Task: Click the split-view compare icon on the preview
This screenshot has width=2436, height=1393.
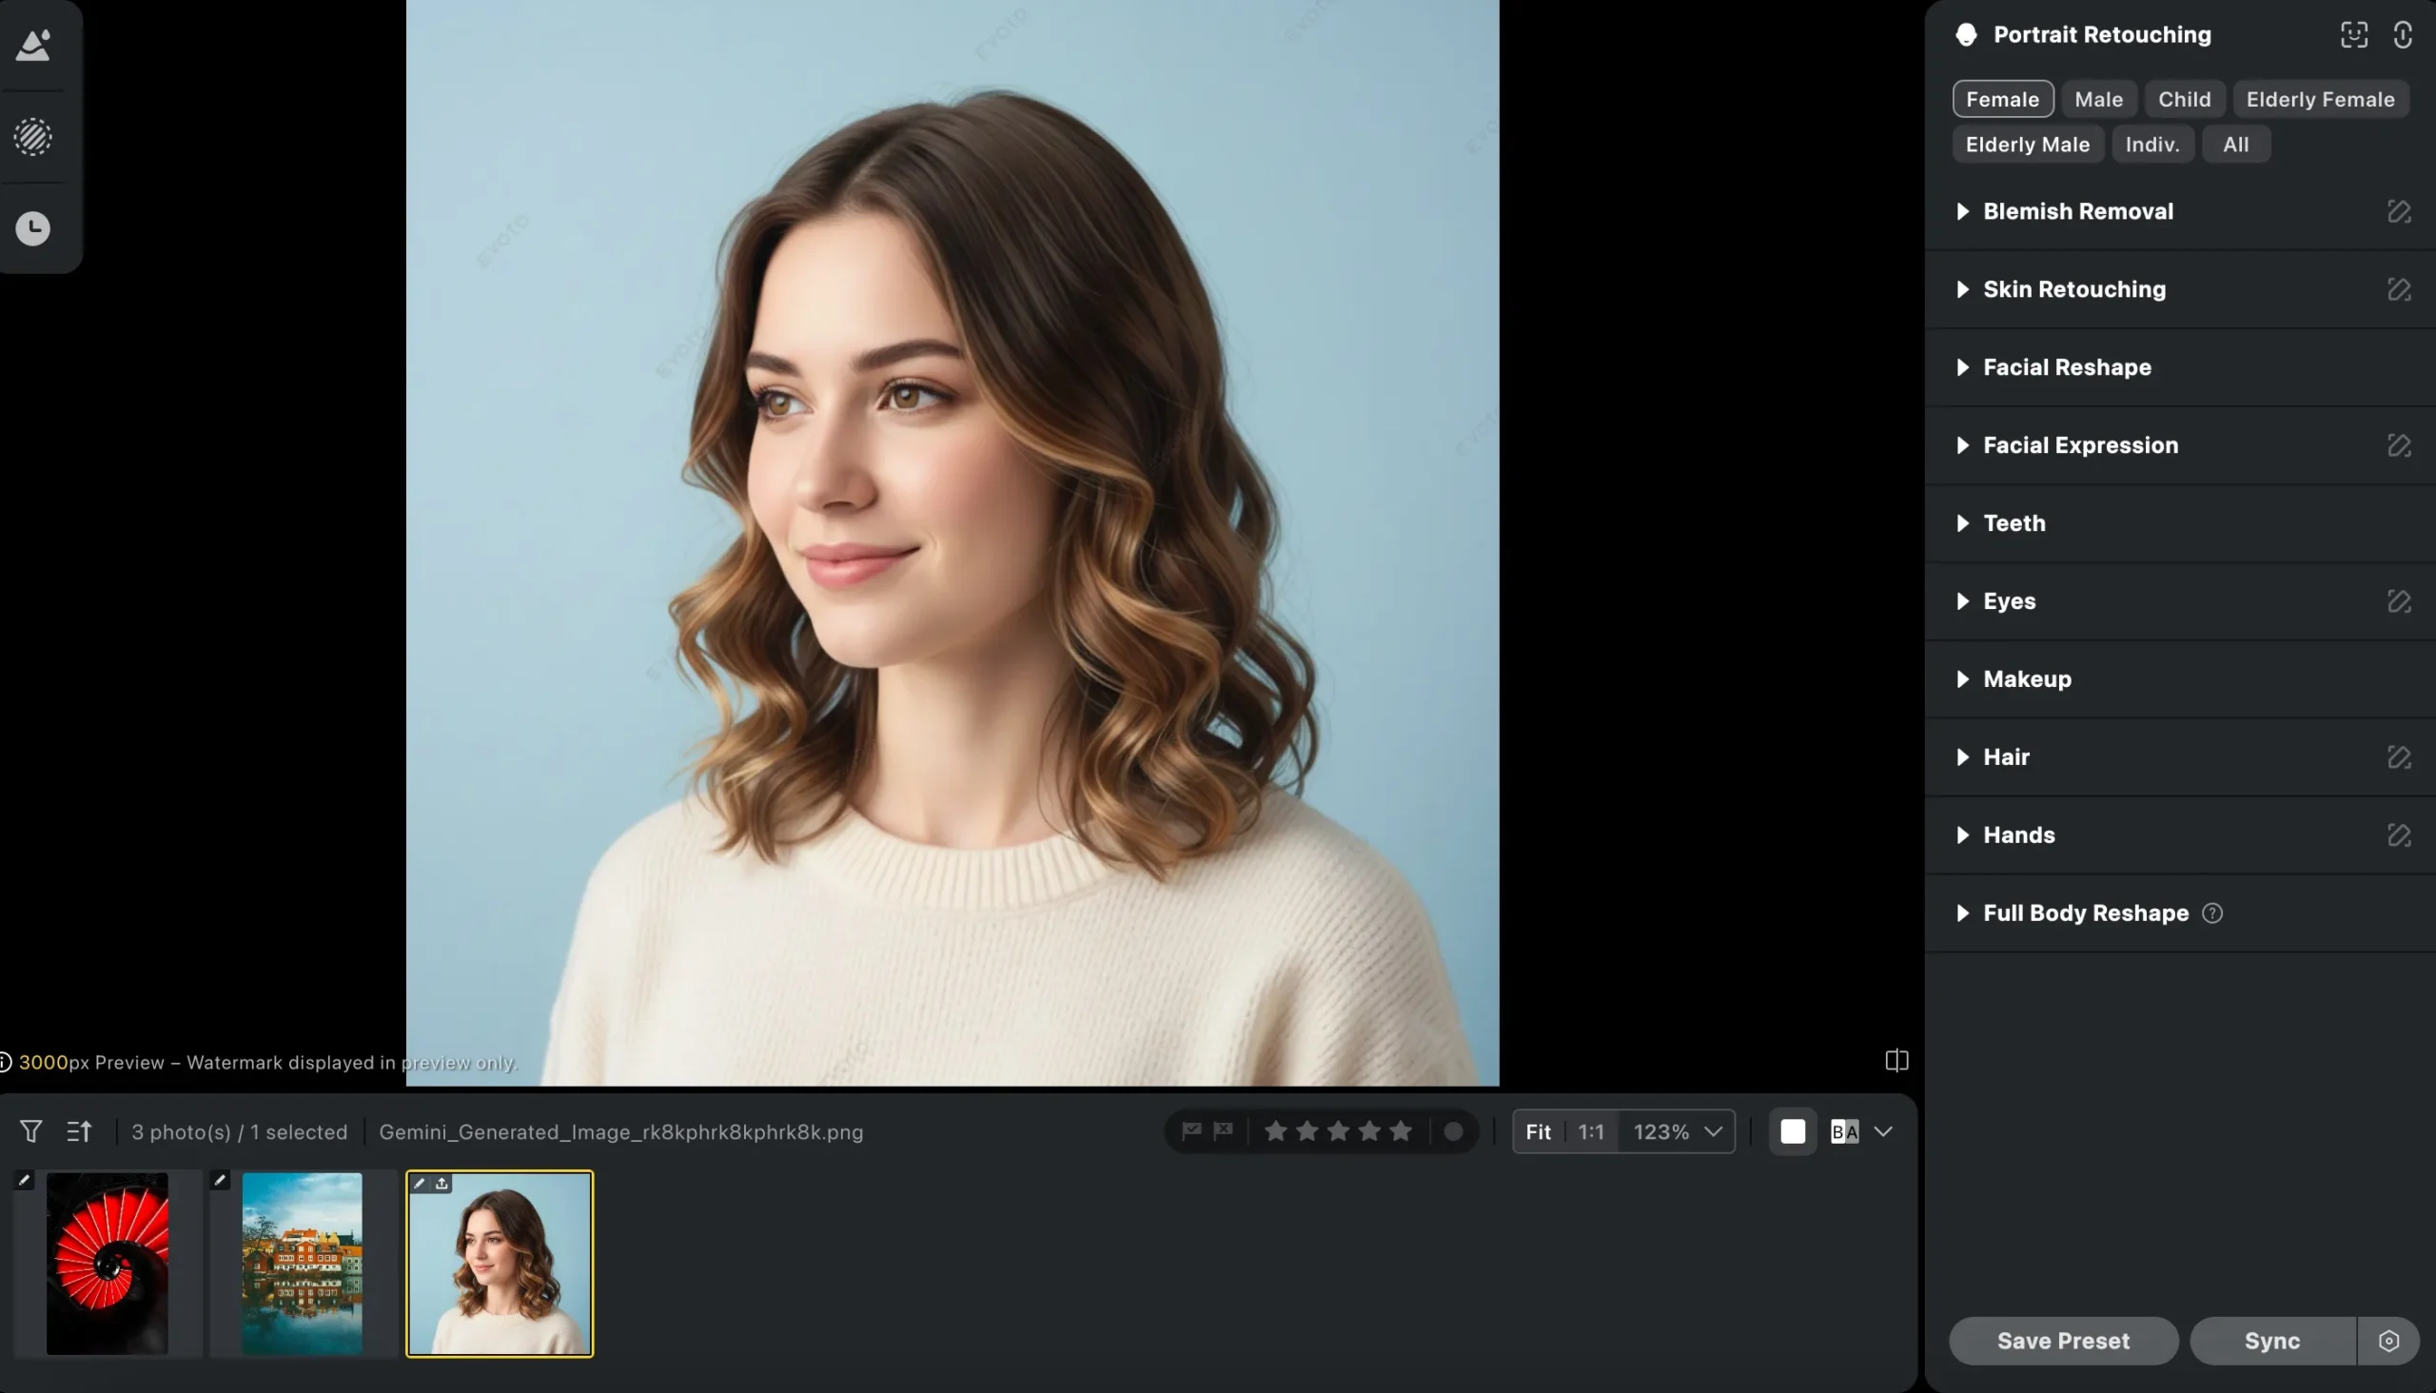Action: tap(1896, 1060)
